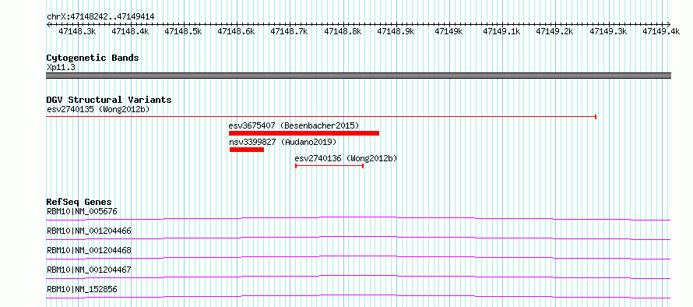Open the esv2740136 (Wong2012b) label

coord(346,158)
